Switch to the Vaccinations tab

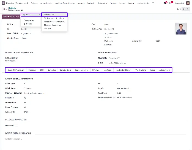(141, 70)
